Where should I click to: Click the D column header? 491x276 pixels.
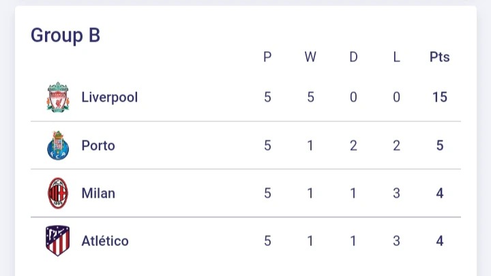[353, 57]
